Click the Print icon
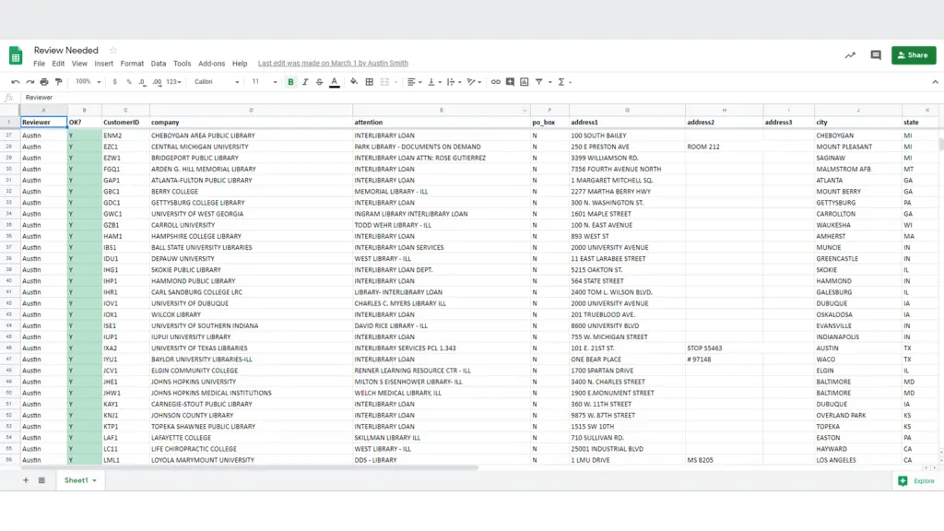 tap(44, 82)
